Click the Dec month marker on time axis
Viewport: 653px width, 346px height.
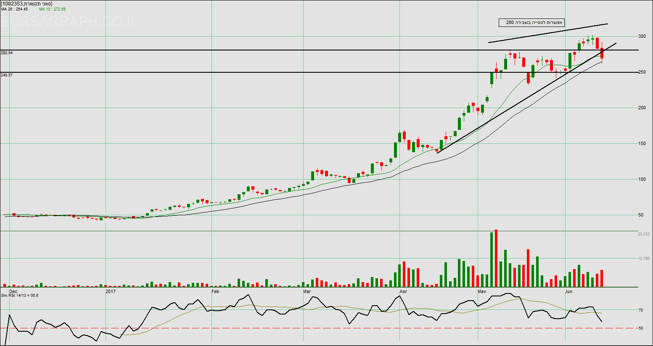pyautogui.click(x=13, y=291)
